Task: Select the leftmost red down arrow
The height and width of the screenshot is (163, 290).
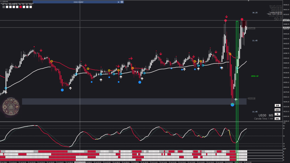Action: pos(41,50)
